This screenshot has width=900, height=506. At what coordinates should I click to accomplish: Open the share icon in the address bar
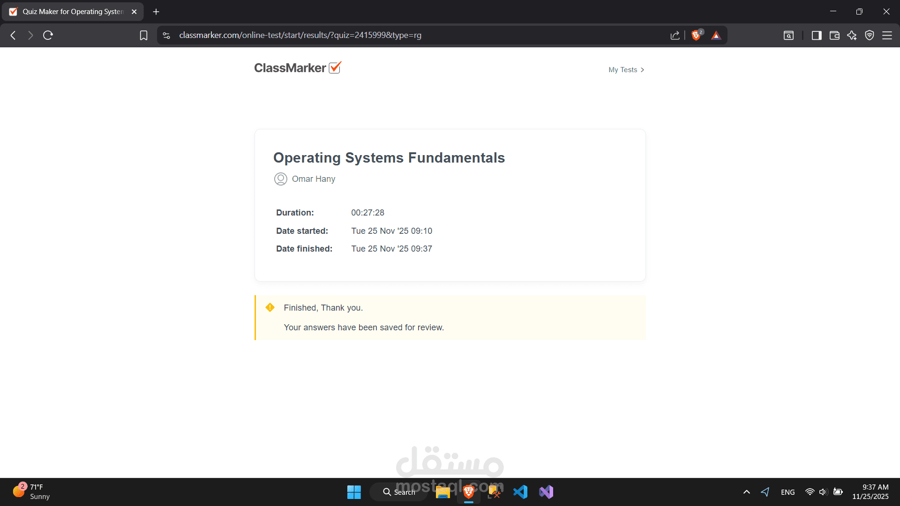tap(675, 35)
